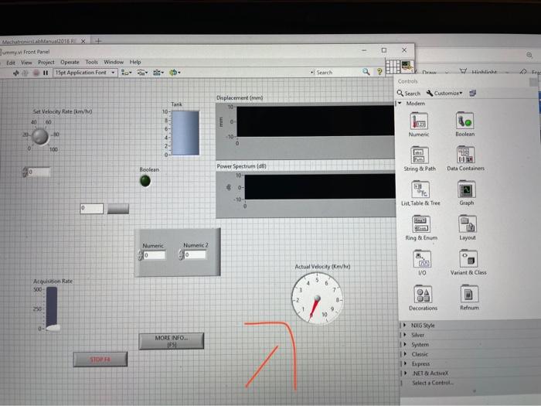Open the Align Objects toolbar menu
This screenshot has height=406, width=541.
(126, 73)
